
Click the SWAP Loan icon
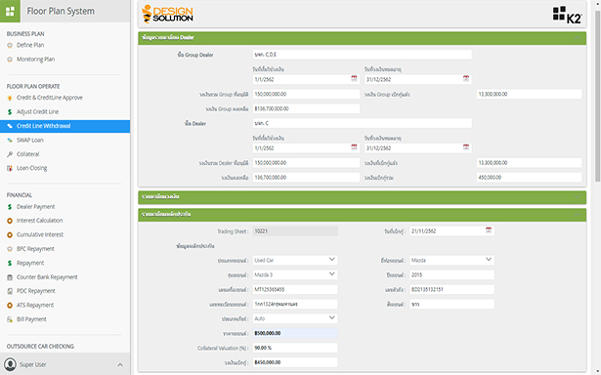pyautogui.click(x=10, y=141)
